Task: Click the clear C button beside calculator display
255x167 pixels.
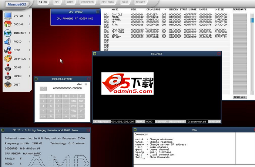Action: click(x=43, y=89)
